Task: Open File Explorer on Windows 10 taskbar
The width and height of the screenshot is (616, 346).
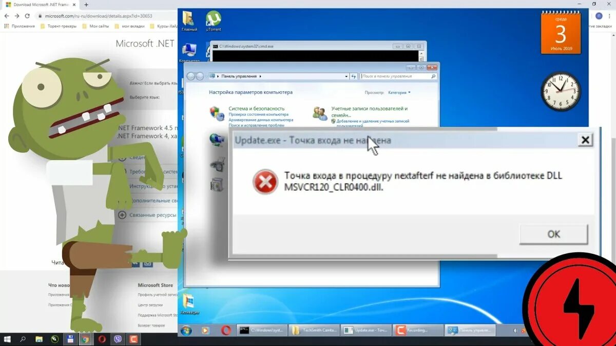Action: 39,339
